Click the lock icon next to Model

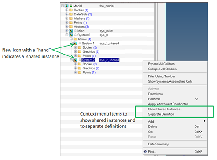tap(71, 6)
